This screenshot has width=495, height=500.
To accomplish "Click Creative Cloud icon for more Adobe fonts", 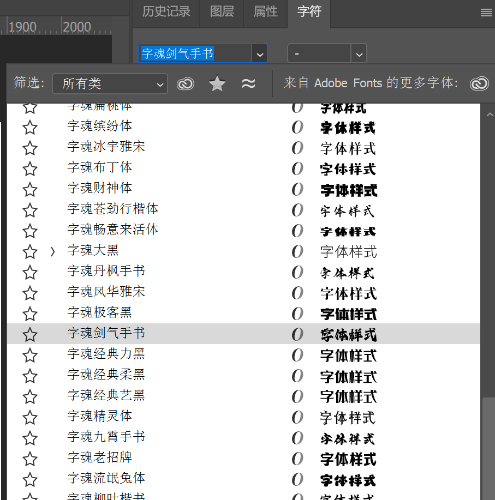I will coord(479,83).
